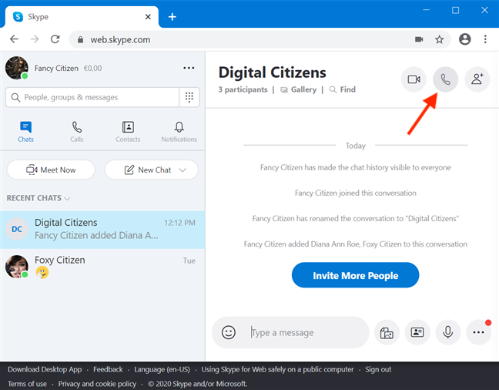
Task: Click the Meet Now button
Action: pos(51,170)
